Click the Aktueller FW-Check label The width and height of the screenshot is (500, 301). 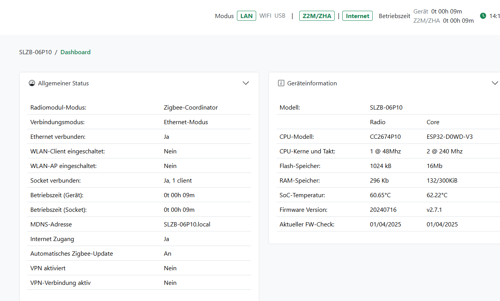click(307, 225)
